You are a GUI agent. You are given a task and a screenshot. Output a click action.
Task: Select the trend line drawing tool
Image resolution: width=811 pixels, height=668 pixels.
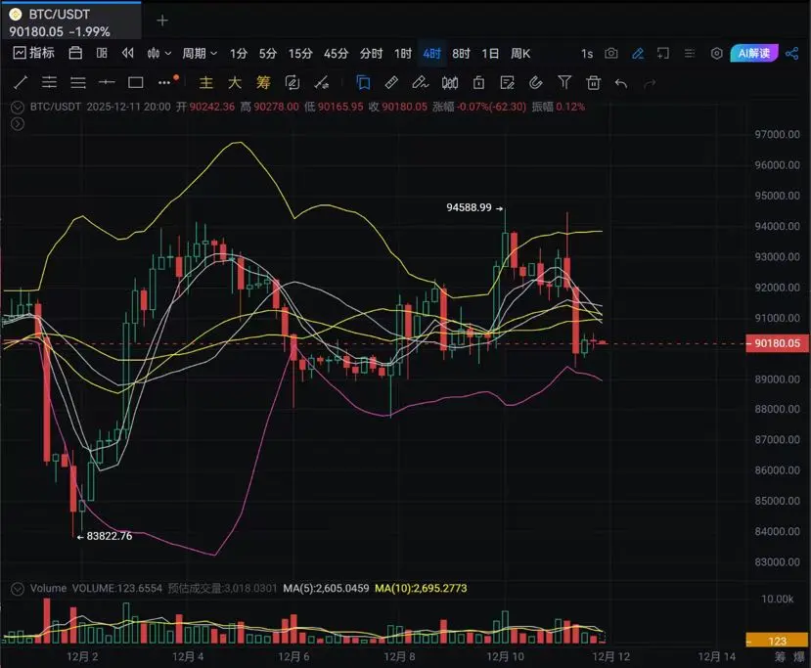[x=21, y=82]
